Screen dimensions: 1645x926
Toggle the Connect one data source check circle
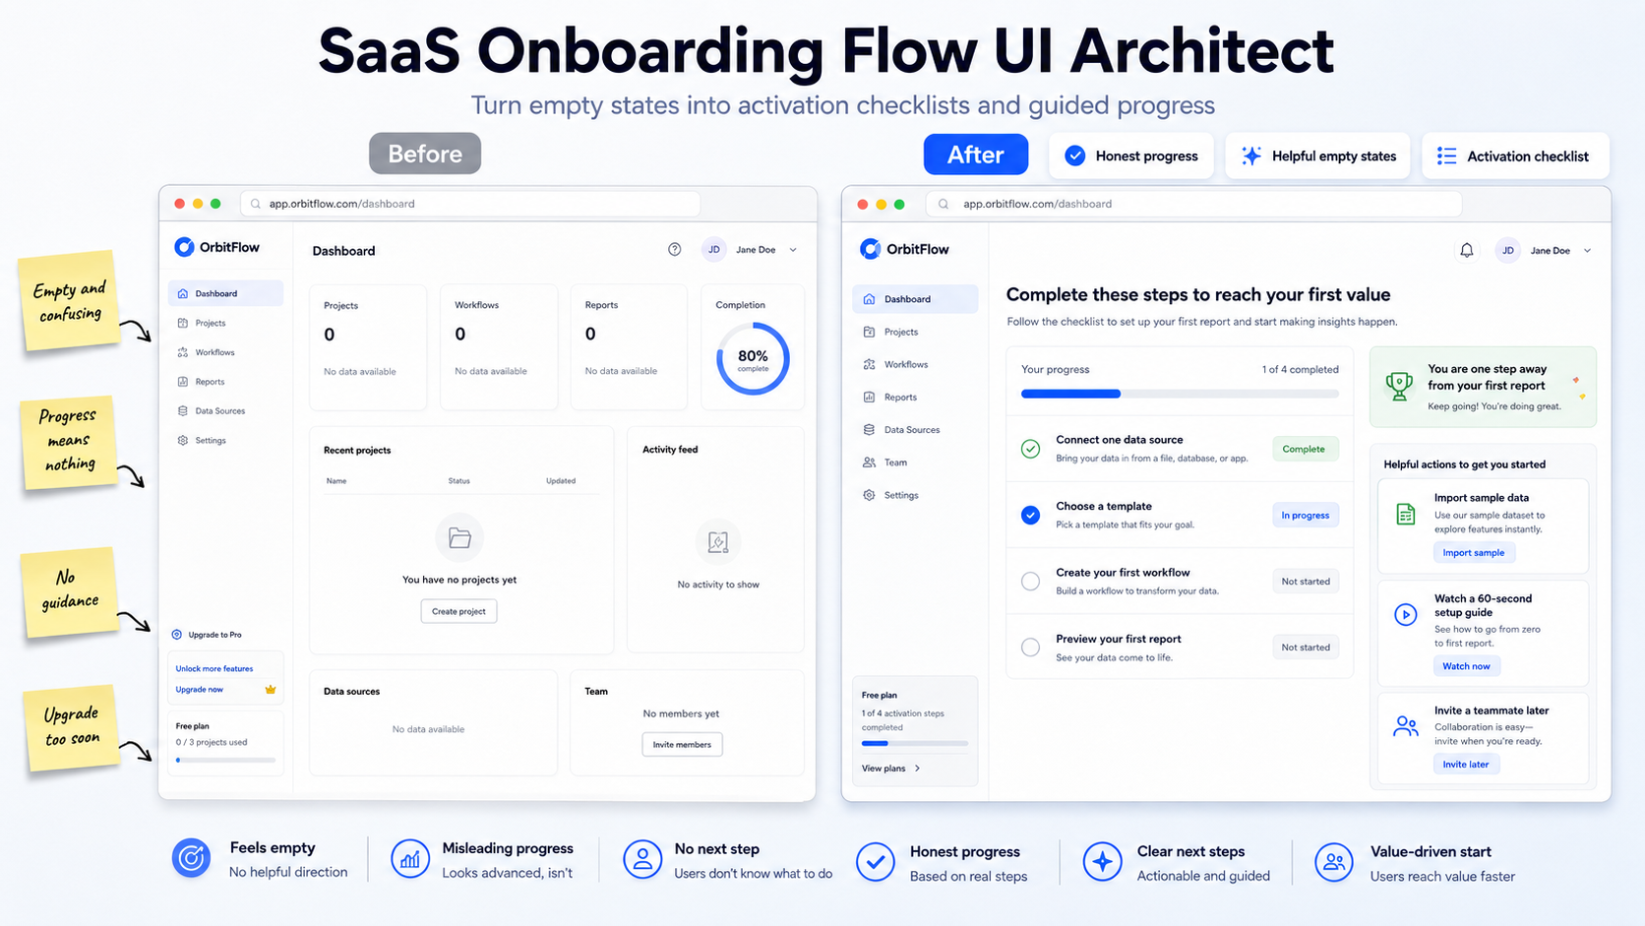click(x=1030, y=449)
